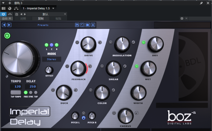Viewport: 212px width, 131px height.
Task: Toggle the pitch link icon between Pitch L and R
Action: tap(83, 118)
